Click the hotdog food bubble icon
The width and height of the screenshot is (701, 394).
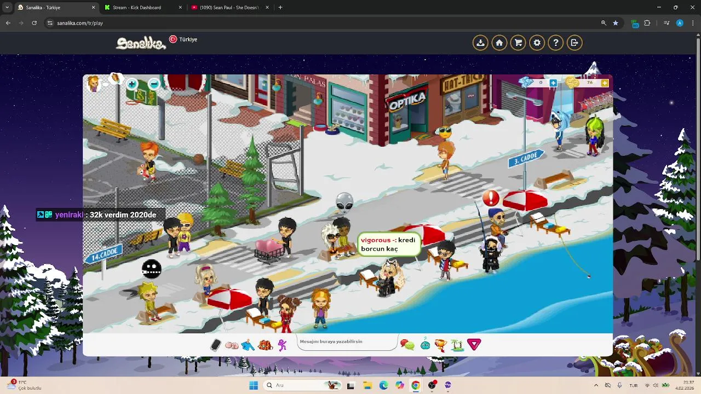(x=116, y=79)
